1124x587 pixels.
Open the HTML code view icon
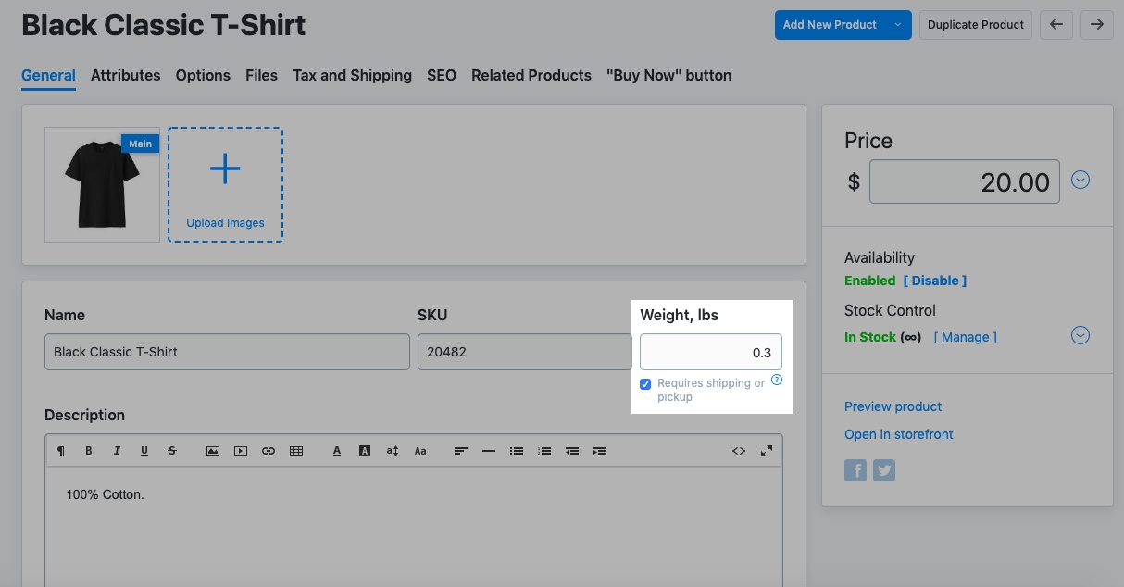tap(739, 451)
